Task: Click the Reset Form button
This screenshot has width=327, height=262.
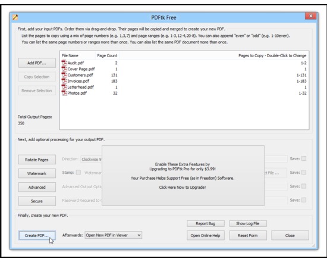Action: click(248, 235)
